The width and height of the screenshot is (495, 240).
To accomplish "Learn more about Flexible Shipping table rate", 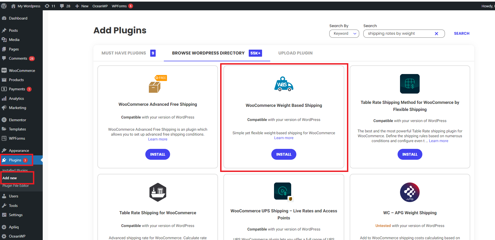I will pyautogui.click(x=439, y=141).
